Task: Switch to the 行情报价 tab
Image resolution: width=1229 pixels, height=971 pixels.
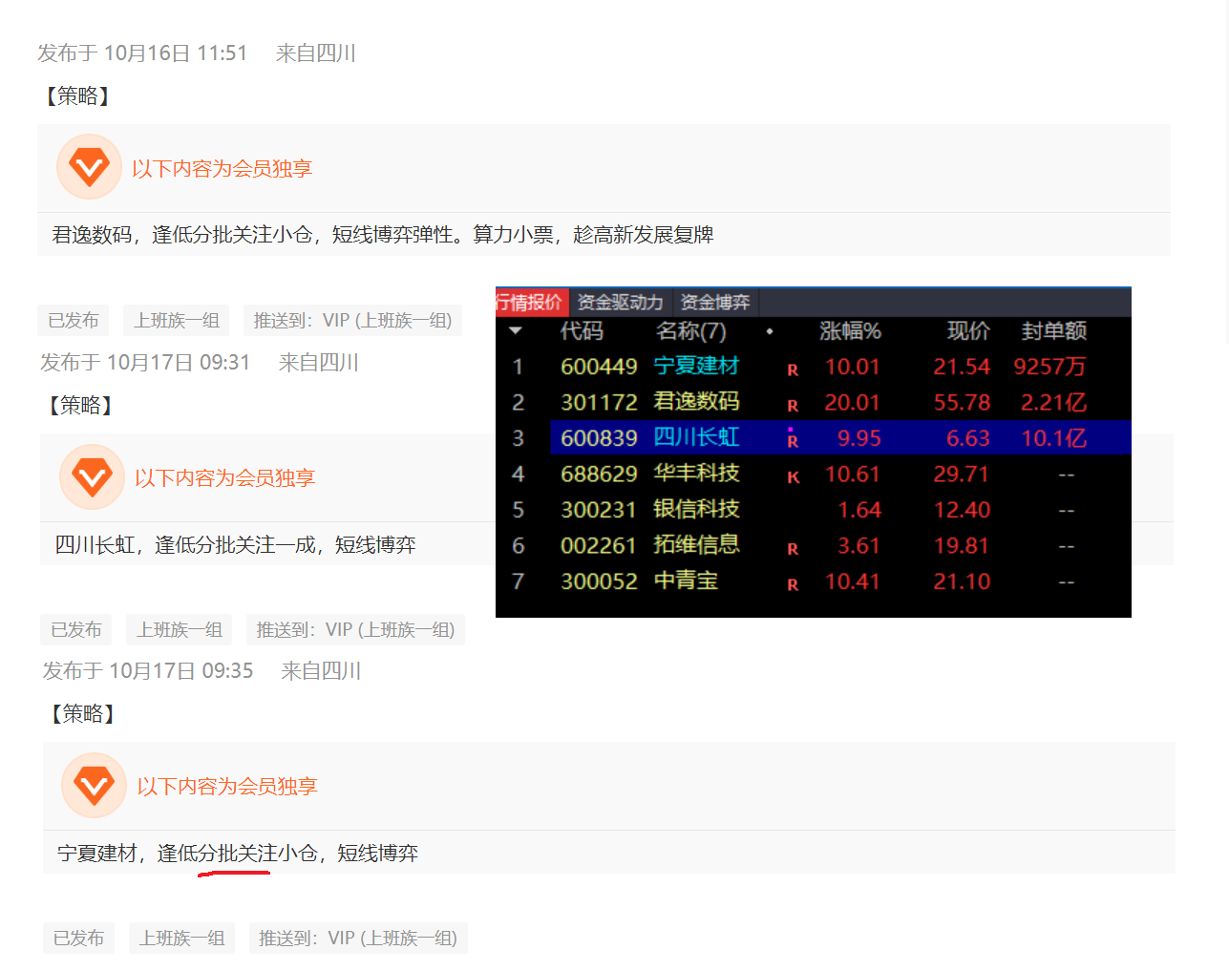Action: tap(531, 302)
